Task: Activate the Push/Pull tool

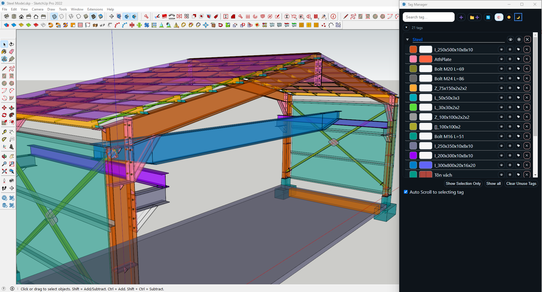Action: click(12, 108)
